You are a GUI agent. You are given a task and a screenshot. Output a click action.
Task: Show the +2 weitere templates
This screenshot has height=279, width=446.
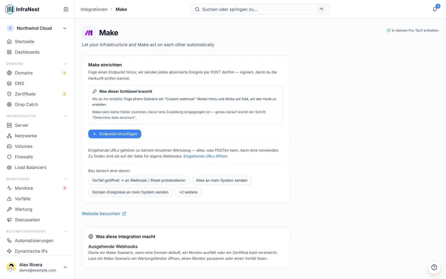pyautogui.click(x=188, y=192)
